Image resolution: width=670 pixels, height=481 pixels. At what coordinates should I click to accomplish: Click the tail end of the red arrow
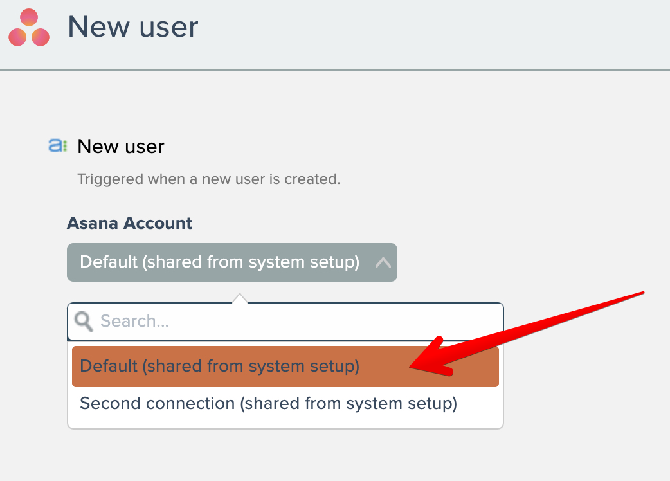point(640,294)
